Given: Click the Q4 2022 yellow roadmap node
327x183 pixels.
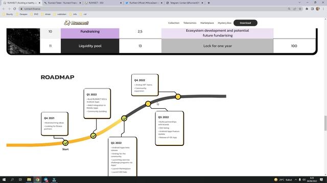Looking at the screenshot, I should [x=178, y=97].
